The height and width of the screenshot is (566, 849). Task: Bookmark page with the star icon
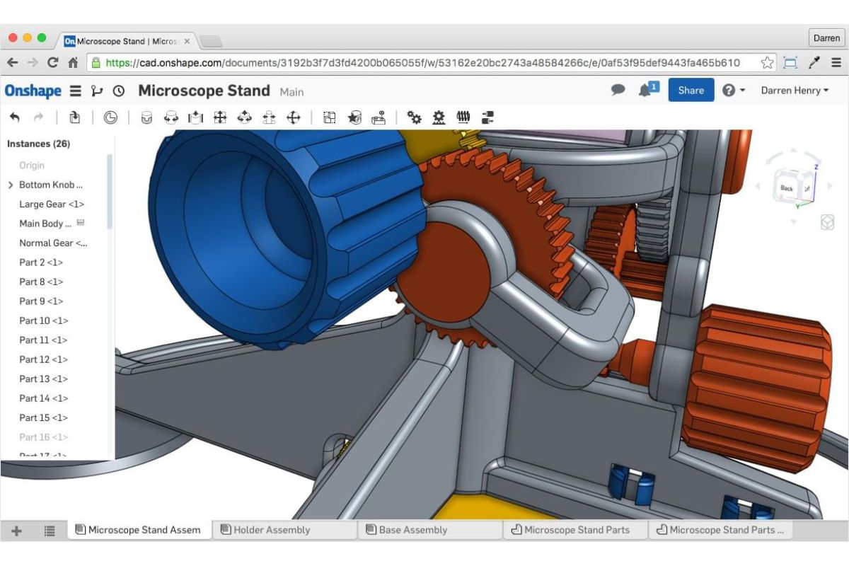768,62
